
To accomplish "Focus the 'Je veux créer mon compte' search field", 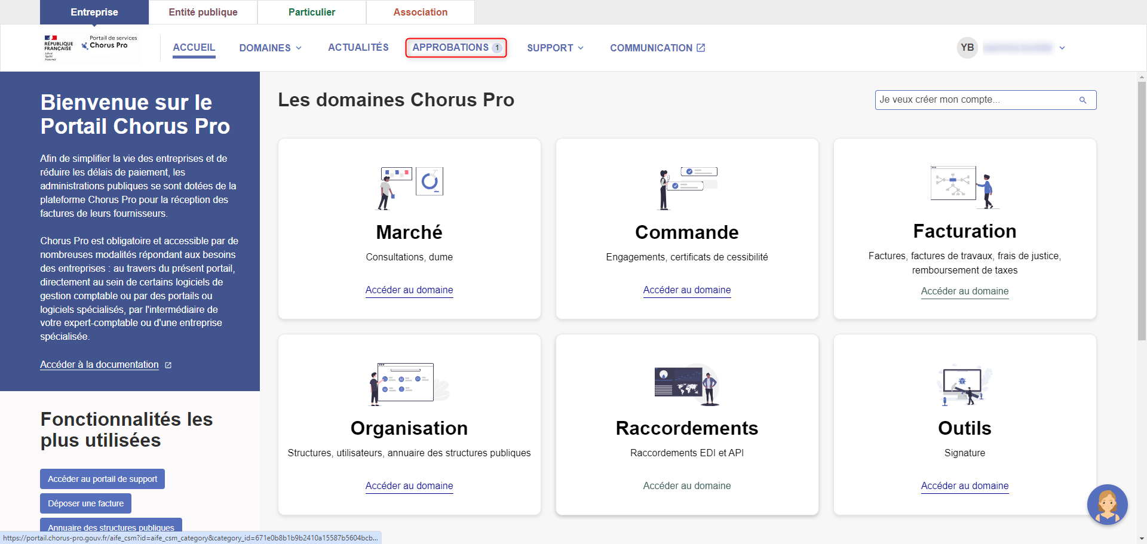I will (x=986, y=100).
